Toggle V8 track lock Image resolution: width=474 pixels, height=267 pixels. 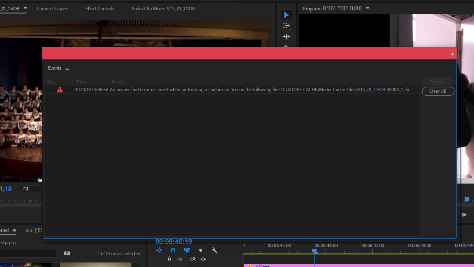tap(170, 259)
